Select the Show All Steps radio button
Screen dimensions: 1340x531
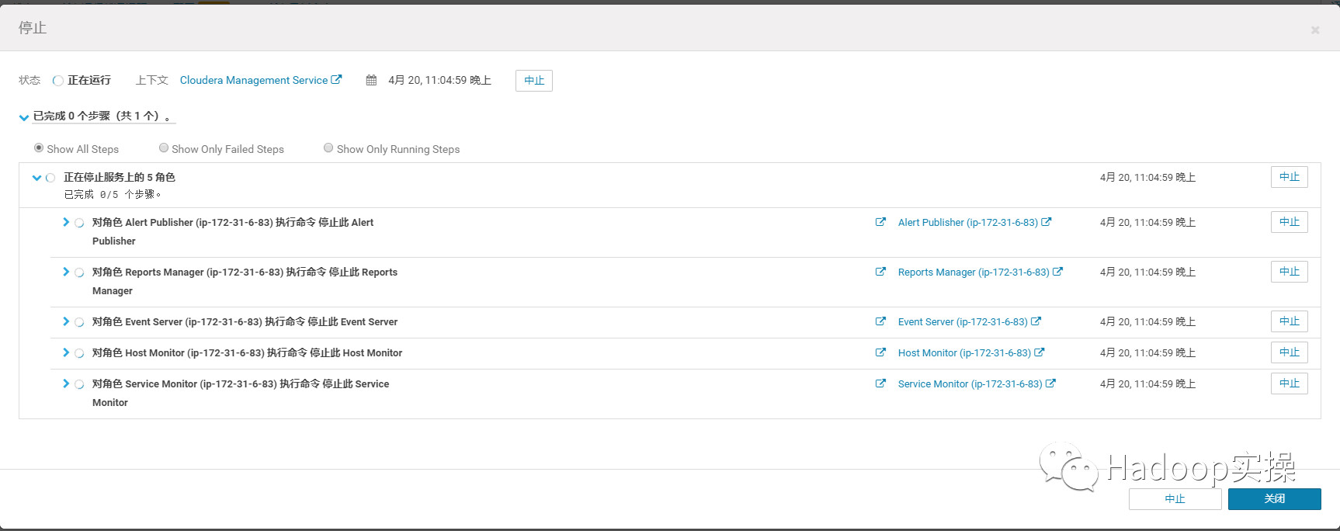(x=39, y=147)
